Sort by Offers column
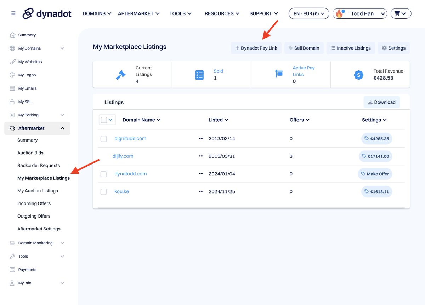This screenshot has height=305, width=425. (300, 120)
